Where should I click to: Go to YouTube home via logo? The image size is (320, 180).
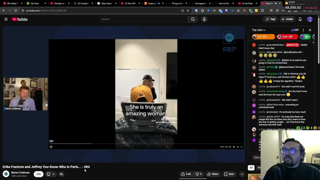click(x=20, y=19)
